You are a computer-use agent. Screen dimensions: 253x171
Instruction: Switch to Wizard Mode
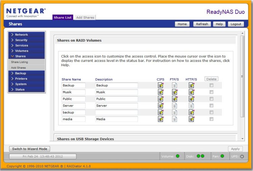[29, 149]
